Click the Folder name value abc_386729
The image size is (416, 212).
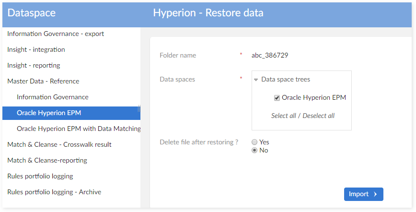pyautogui.click(x=270, y=56)
